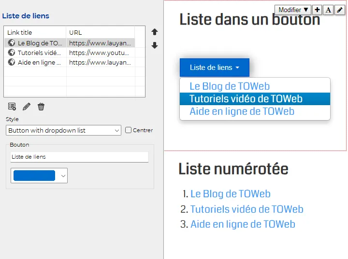The height and width of the screenshot is (259, 348).
Task: Click the blue button color swatch
Action: [34, 176]
